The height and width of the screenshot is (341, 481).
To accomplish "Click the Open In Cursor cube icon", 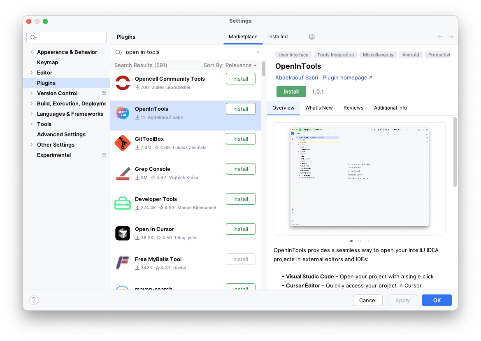I will pyautogui.click(x=123, y=233).
